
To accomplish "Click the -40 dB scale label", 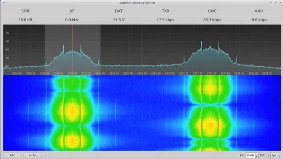I will coord(7,41).
